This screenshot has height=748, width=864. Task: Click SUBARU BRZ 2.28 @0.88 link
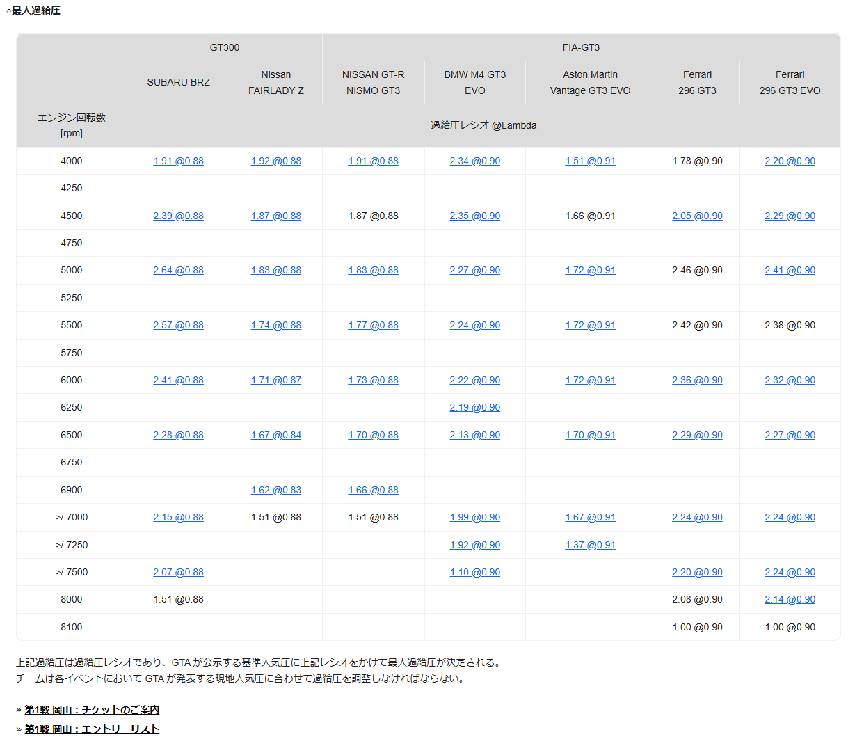[x=179, y=435]
